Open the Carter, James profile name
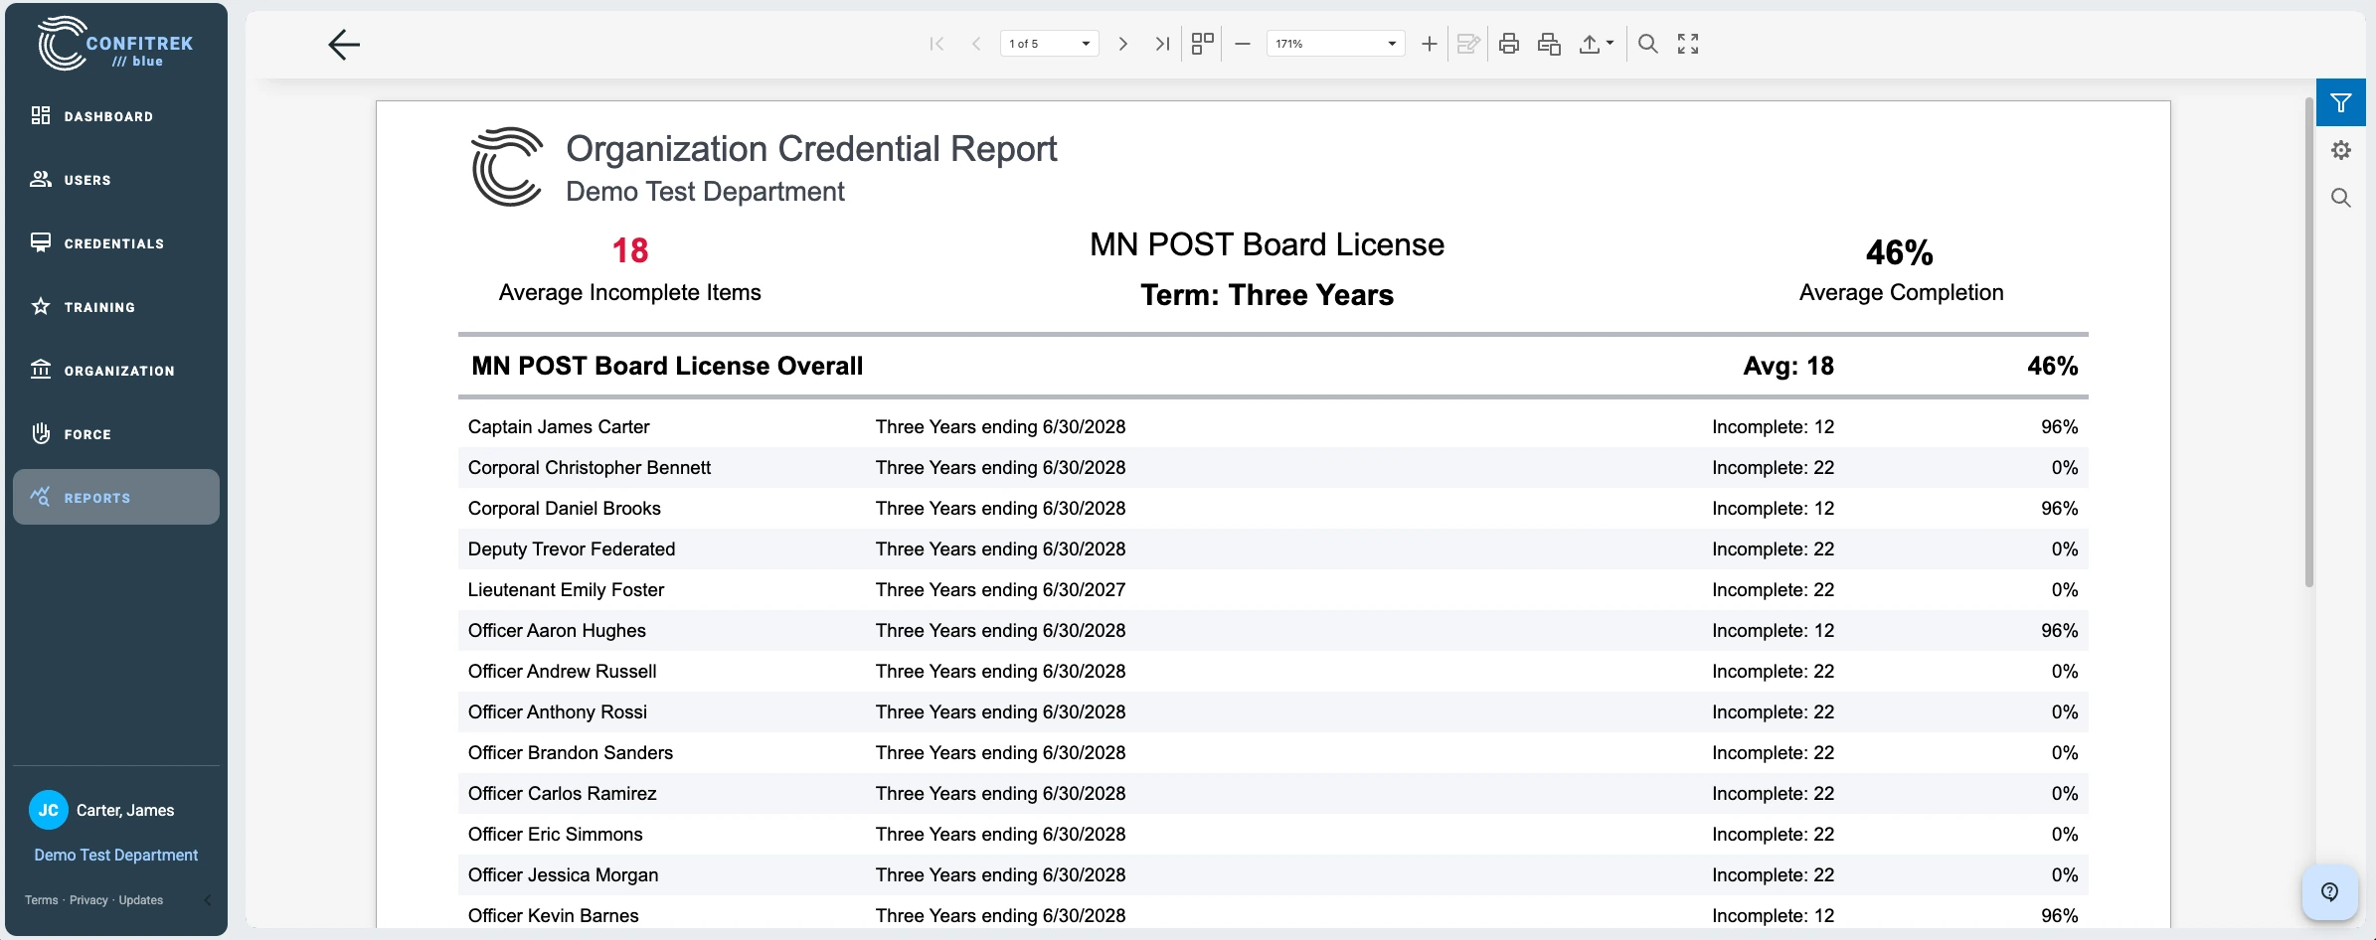This screenshot has width=2376, height=940. (125, 811)
